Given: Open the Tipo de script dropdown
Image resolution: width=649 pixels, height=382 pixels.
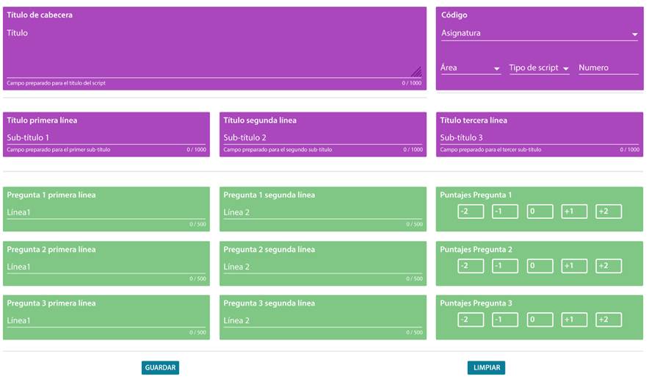Looking at the screenshot, I should (539, 68).
